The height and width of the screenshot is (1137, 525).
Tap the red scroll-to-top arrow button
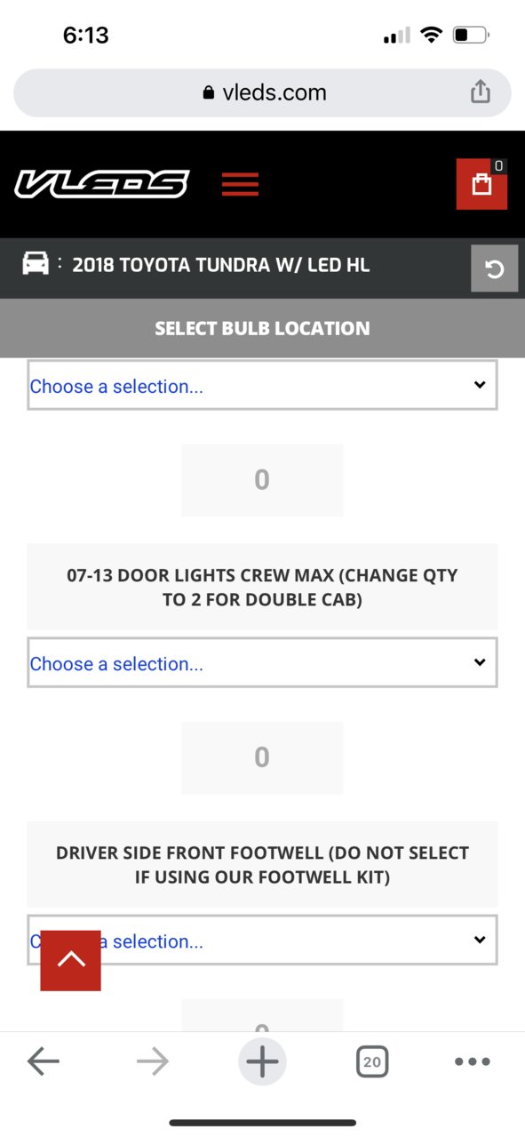[x=71, y=960]
